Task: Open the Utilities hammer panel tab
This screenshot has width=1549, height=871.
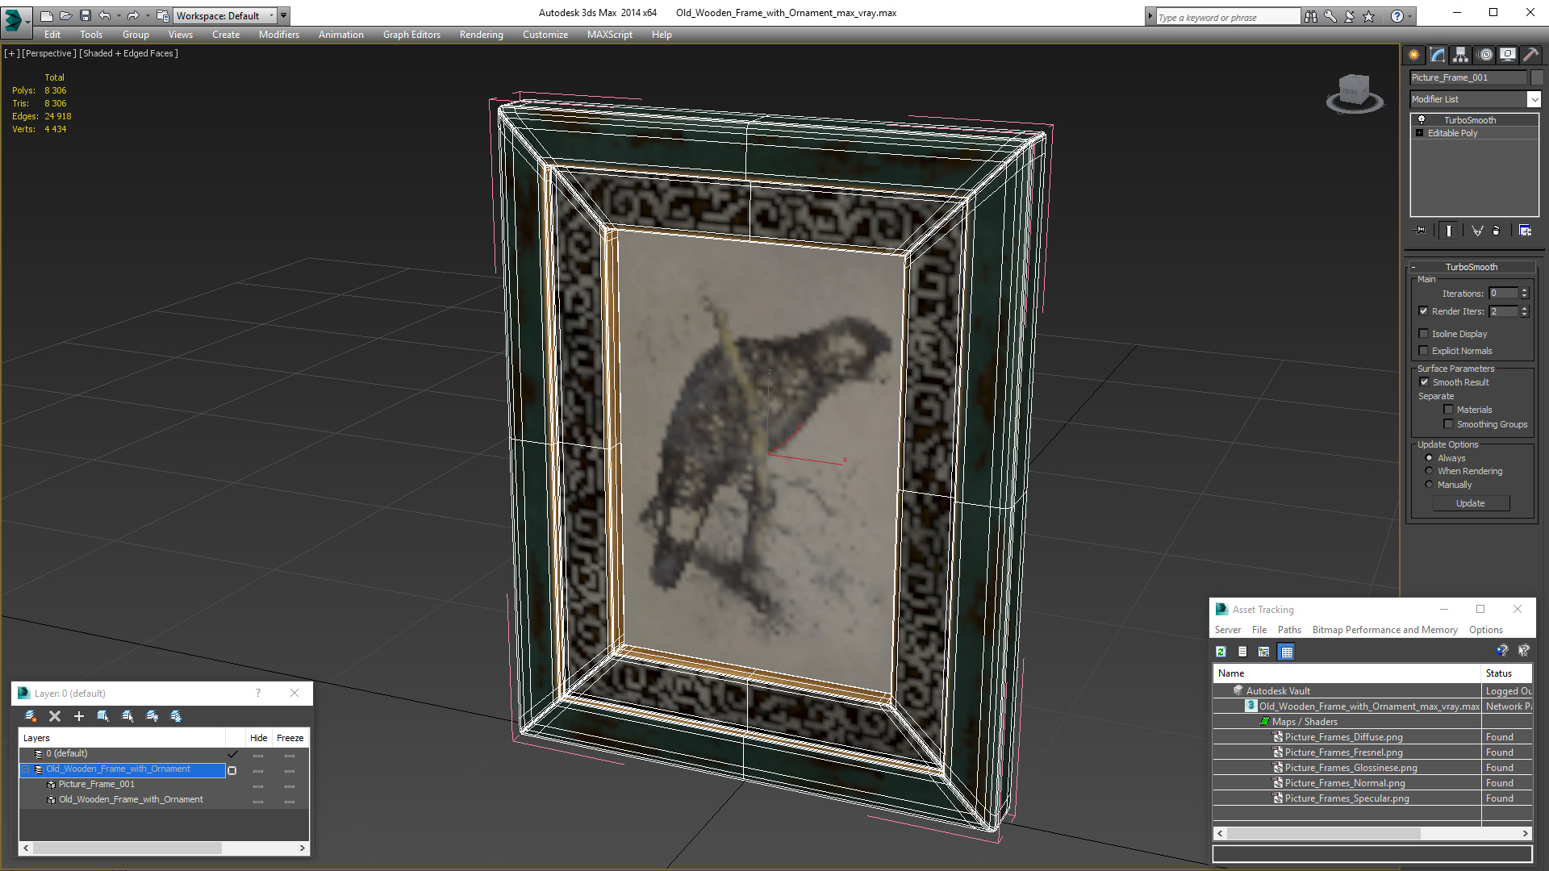Action: pyautogui.click(x=1530, y=55)
